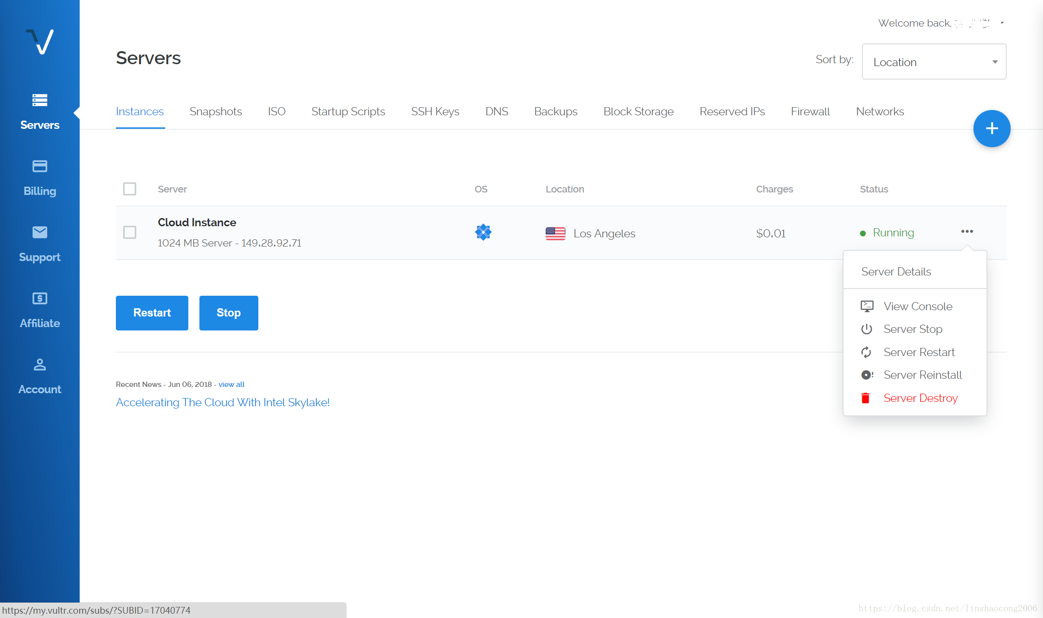This screenshot has width=1043, height=618.
Task: Tick the Cloud Instance row checkbox
Action: click(x=129, y=233)
